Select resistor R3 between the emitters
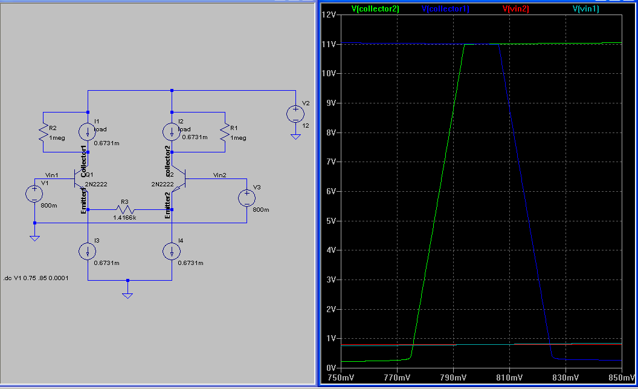The height and width of the screenshot is (389, 638). click(x=125, y=210)
